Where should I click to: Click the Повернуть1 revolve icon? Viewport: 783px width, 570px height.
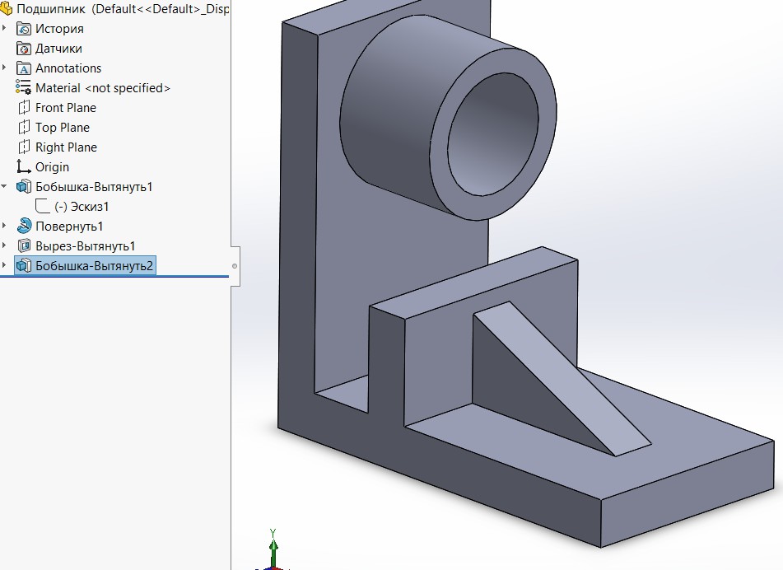tap(24, 226)
